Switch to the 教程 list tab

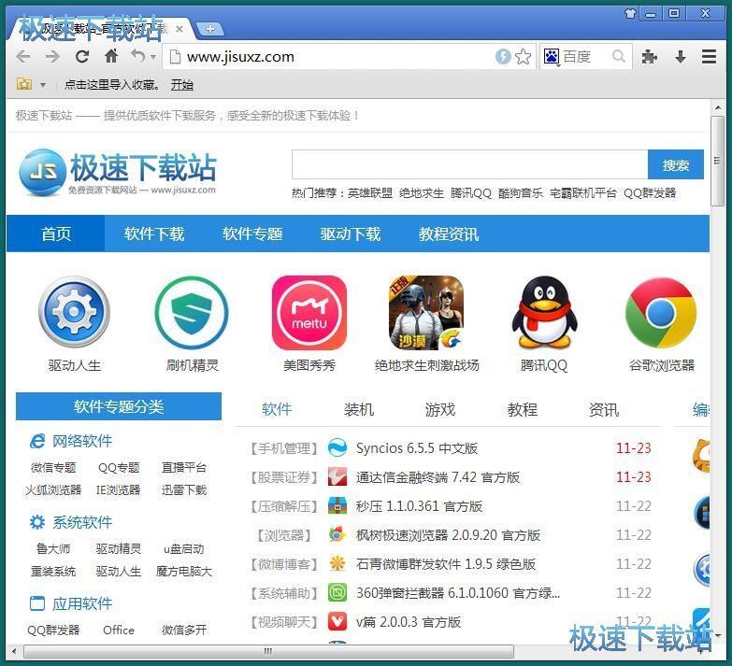pyautogui.click(x=522, y=409)
